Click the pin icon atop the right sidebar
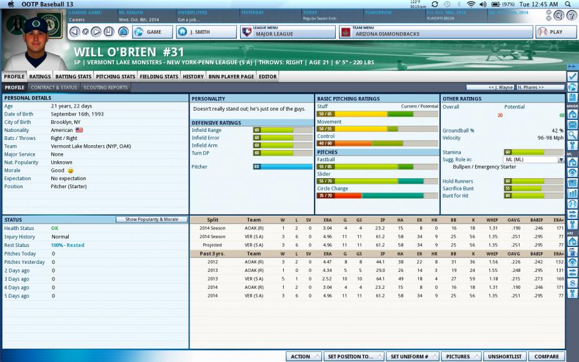 572,67
